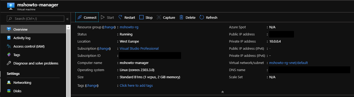This screenshot has width=354, height=97.
Task: Open the Visual Studio Professional subscription link
Action: tap(139, 48)
